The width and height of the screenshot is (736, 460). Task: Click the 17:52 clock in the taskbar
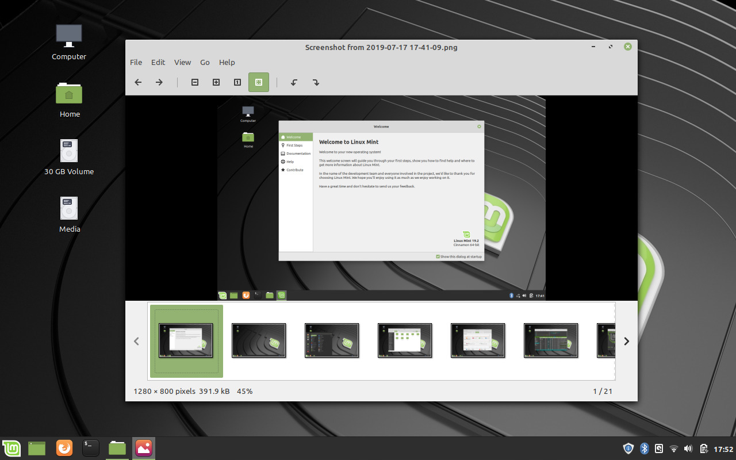point(720,448)
